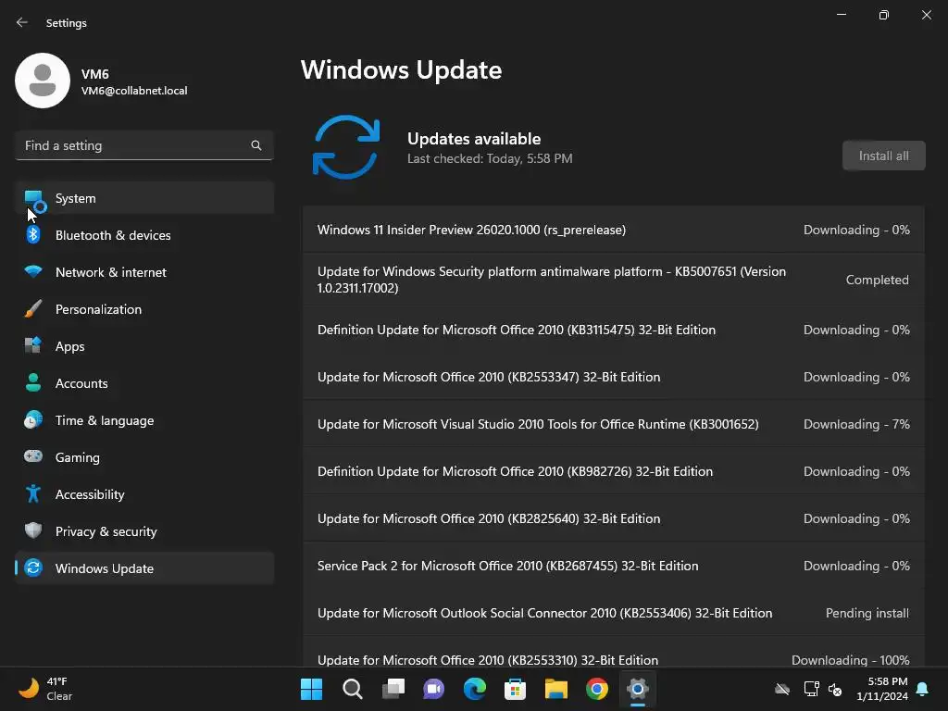948x711 pixels.
Task: Click the Privacy & security shield icon
Action: click(33, 530)
